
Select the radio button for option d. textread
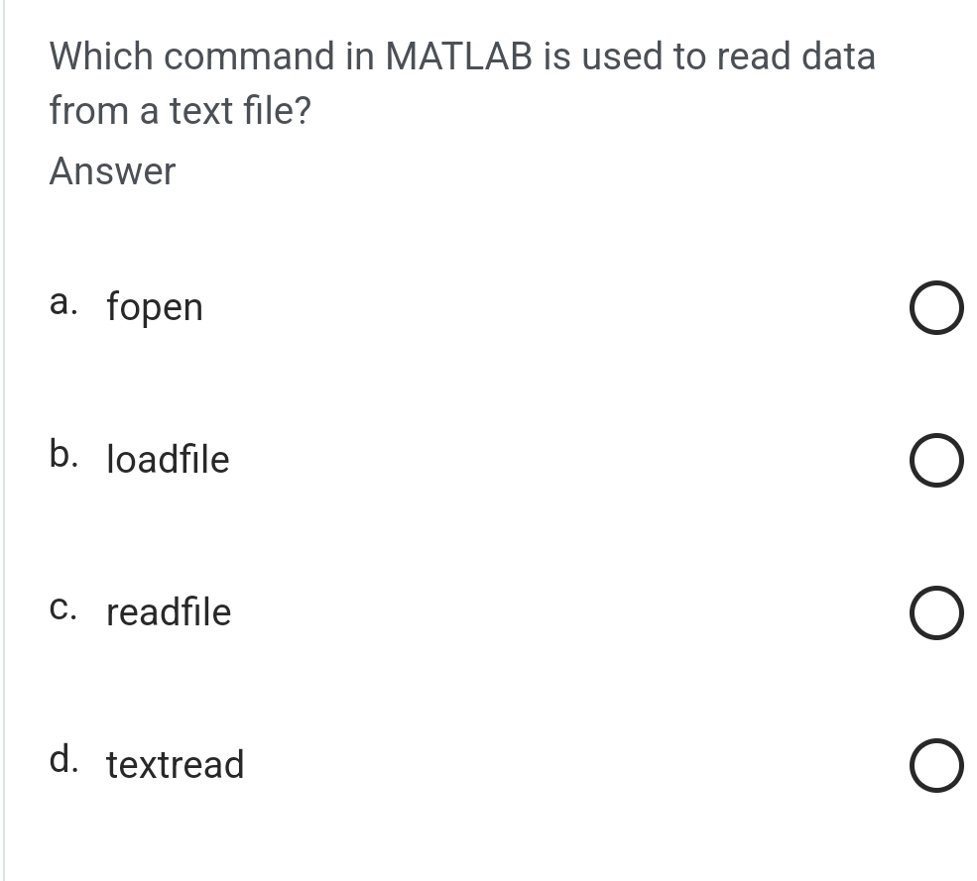[935, 765]
